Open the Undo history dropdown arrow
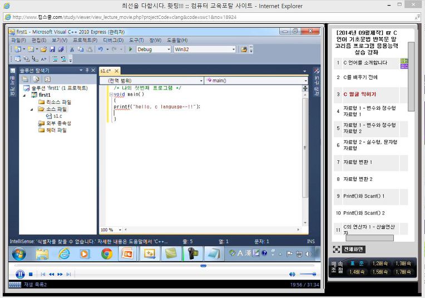This screenshot has width=425, height=298. pyautogui.click(x=107, y=49)
